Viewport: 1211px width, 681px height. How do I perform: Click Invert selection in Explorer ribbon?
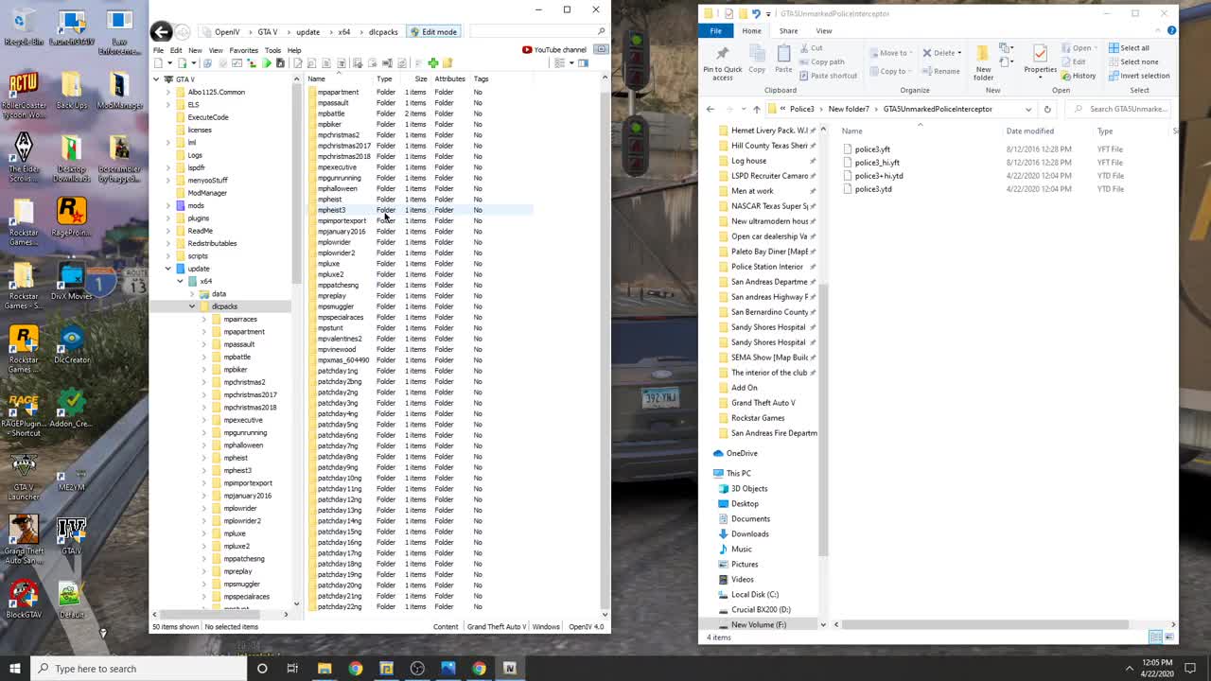coord(1138,76)
